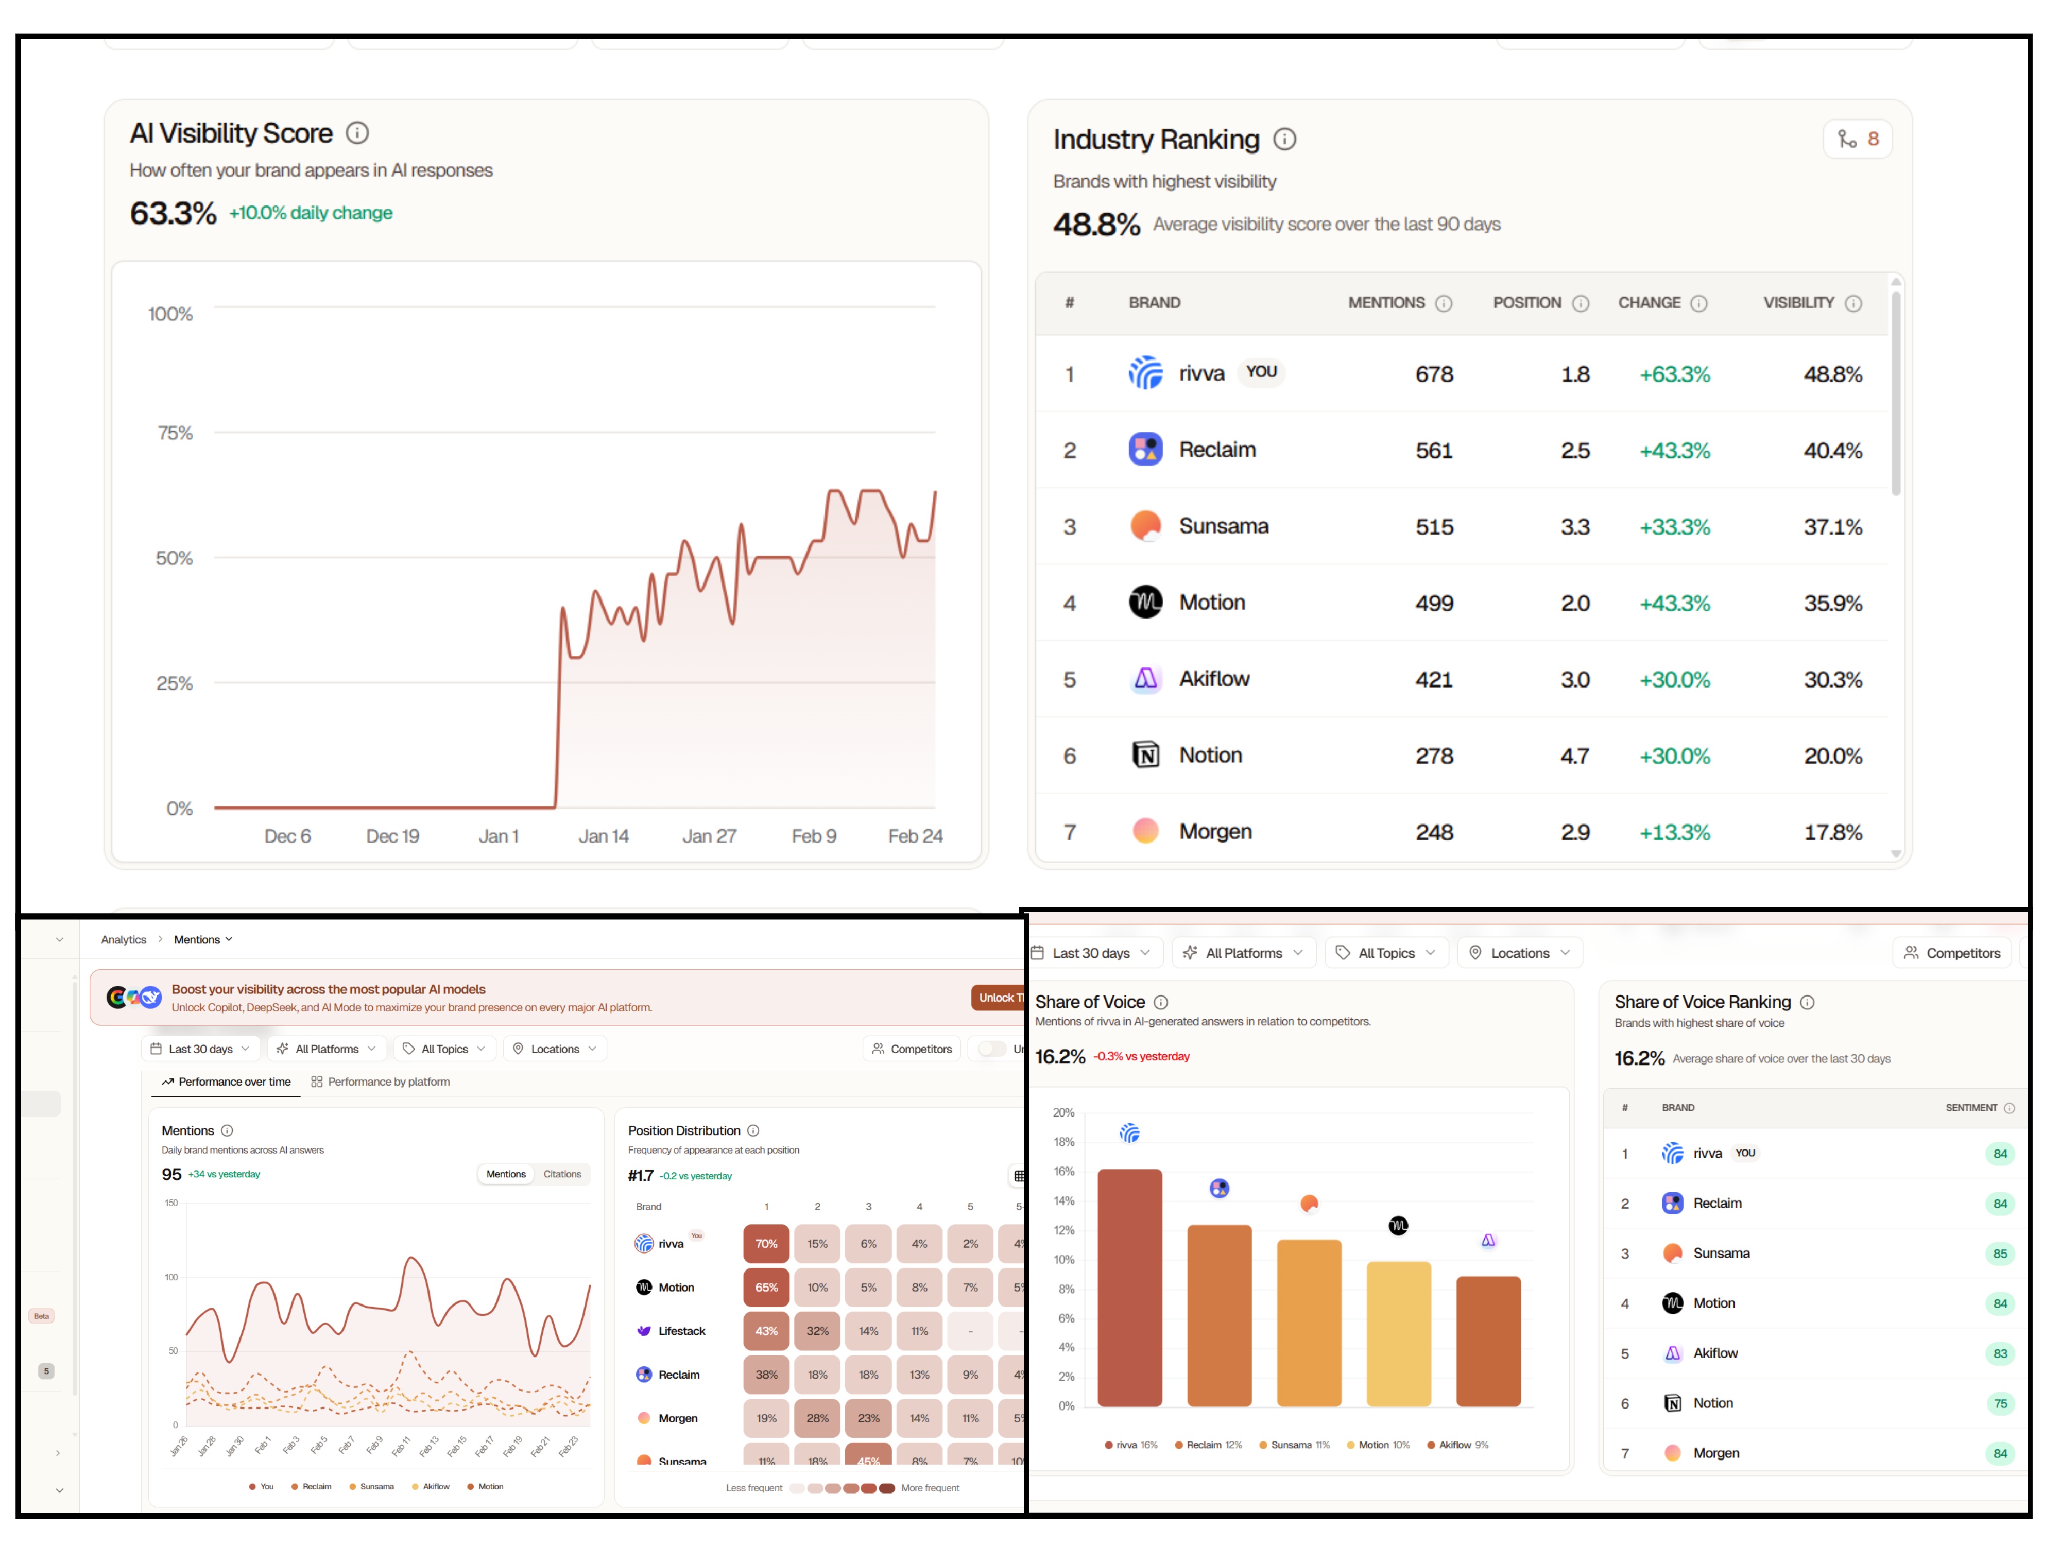The height and width of the screenshot is (1545, 2060).
Task: Click the Industry Ranking table scrollbar
Action: (x=1895, y=393)
